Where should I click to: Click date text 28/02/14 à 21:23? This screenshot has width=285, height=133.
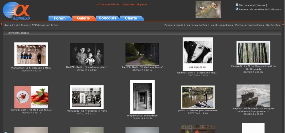coord(253,72)
